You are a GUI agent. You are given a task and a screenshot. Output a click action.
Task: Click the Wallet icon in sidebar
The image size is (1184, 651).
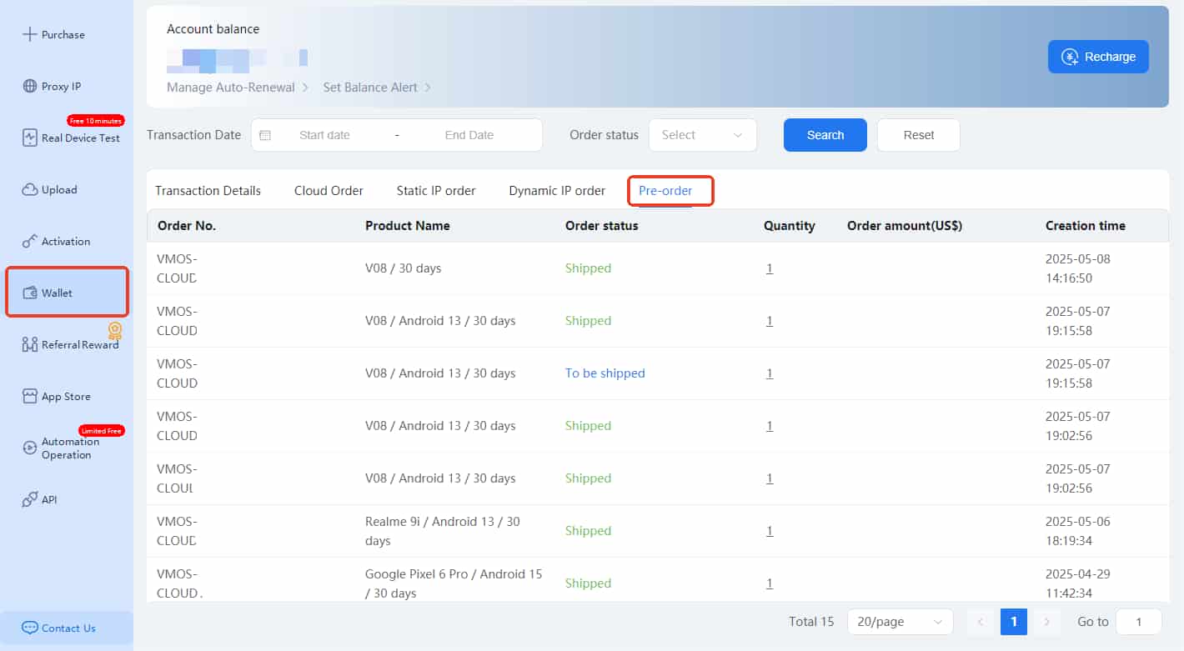(x=30, y=293)
